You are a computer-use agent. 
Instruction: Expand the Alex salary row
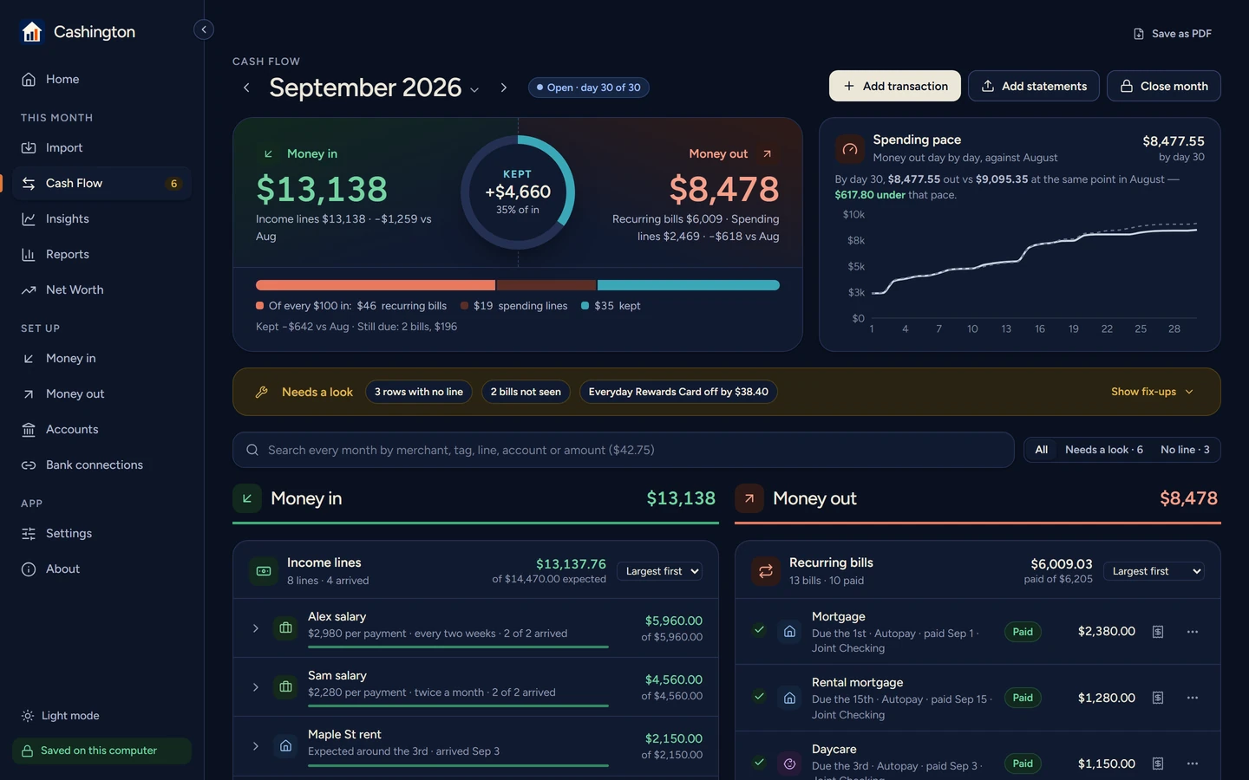pos(256,628)
